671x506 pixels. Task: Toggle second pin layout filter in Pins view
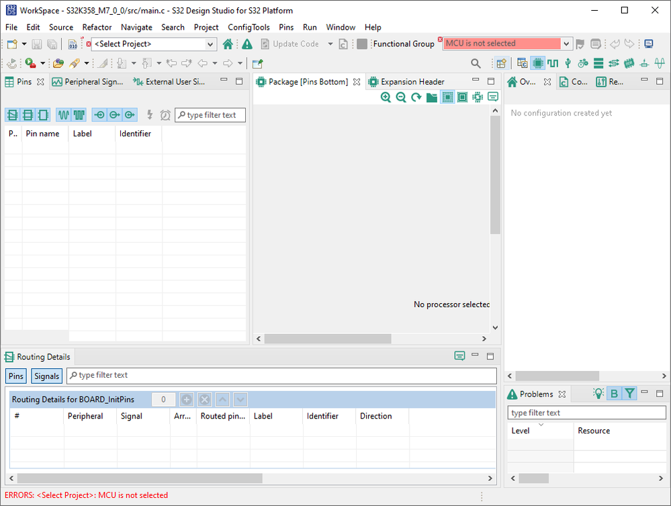click(x=28, y=115)
